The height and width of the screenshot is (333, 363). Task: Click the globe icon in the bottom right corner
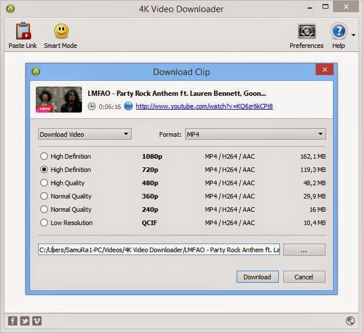[350, 321]
